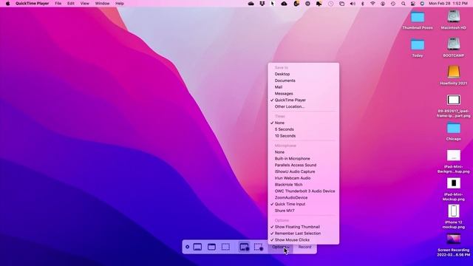Click the Record button
The image size is (473, 266).
[x=304, y=247]
